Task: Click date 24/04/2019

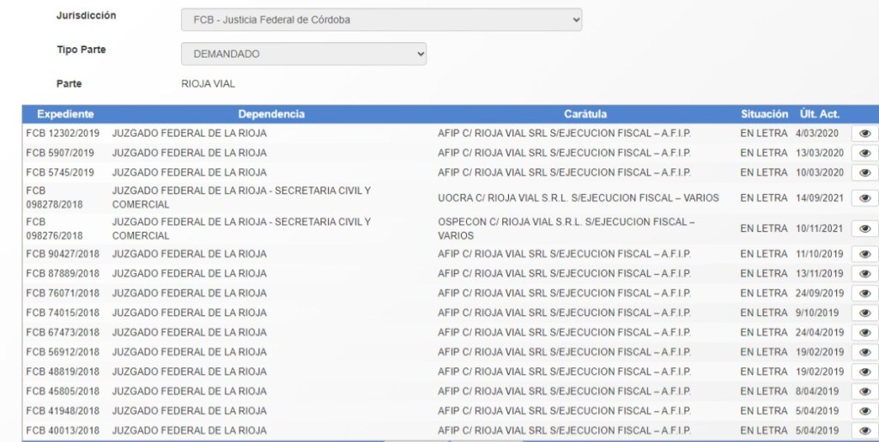Action: pyautogui.click(x=819, y=332)
